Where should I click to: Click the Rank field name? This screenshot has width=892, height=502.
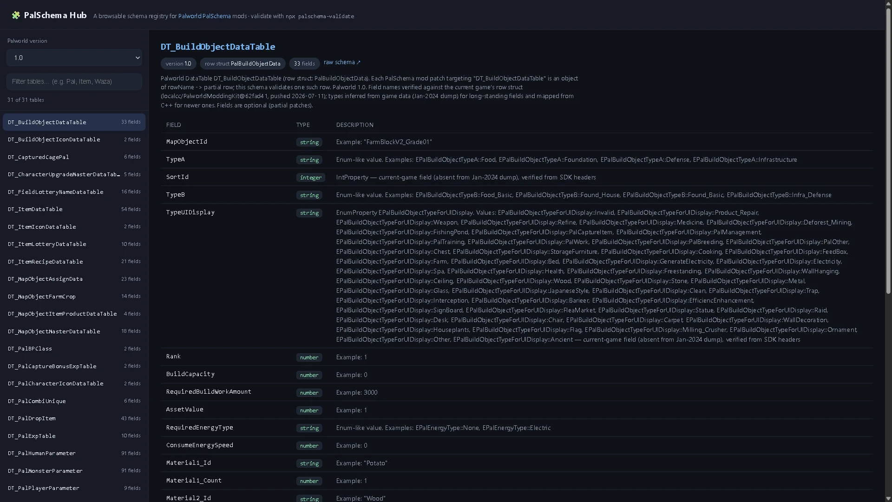(x=173, y=357)
